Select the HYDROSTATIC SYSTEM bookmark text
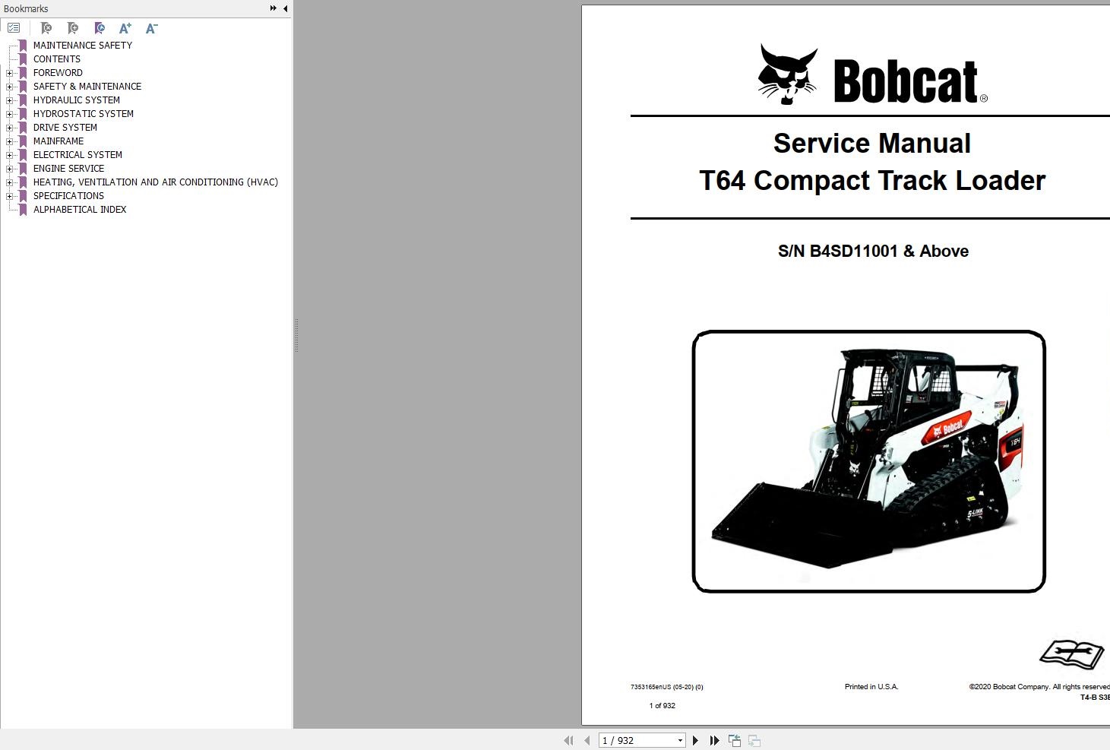This screenshot has width=1110, height=750. pyautogui.click(x=83, y=114)
